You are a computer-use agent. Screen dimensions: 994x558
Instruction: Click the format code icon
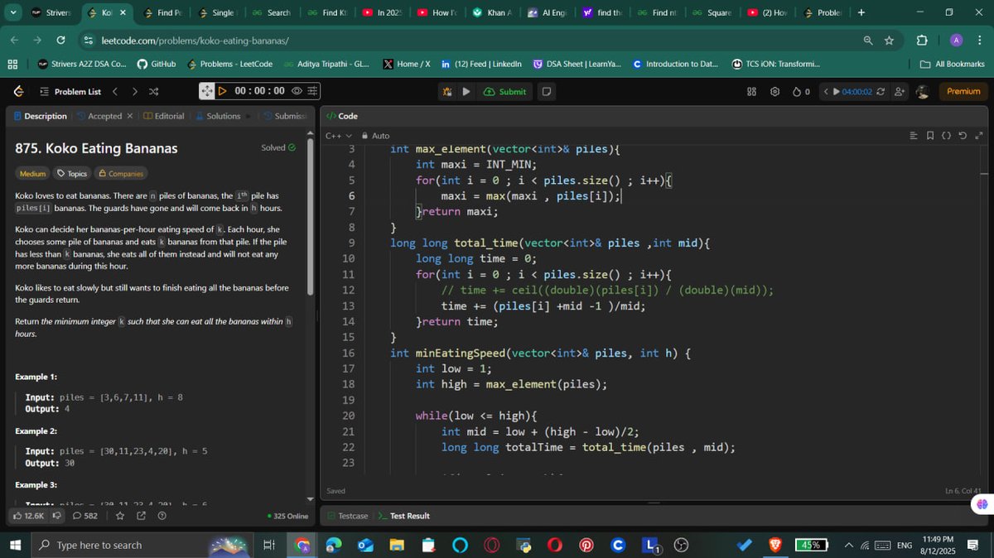[x=914, y=136]
